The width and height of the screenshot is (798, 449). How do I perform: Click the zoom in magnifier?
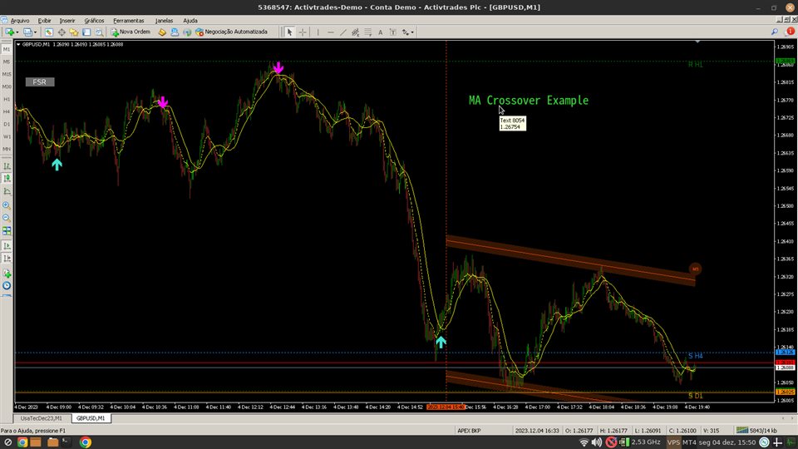7,205
